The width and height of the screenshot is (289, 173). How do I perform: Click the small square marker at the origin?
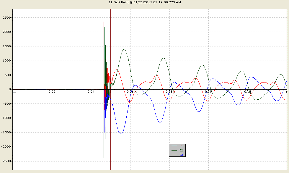pyautogui.click(x=14, y=90)
